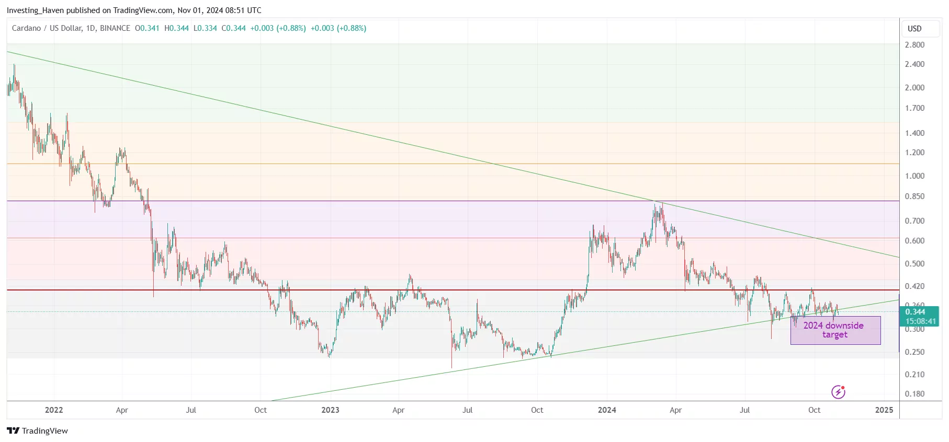Image resolution: width=949 pixels, height=442 pixels.
Task: Click the purple lightning flash icon
Action: 838,392
